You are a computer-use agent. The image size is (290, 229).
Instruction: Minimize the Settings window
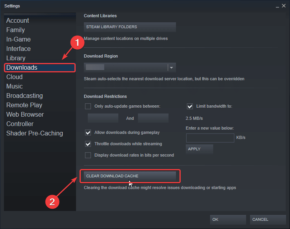click(x=277, y=6)
